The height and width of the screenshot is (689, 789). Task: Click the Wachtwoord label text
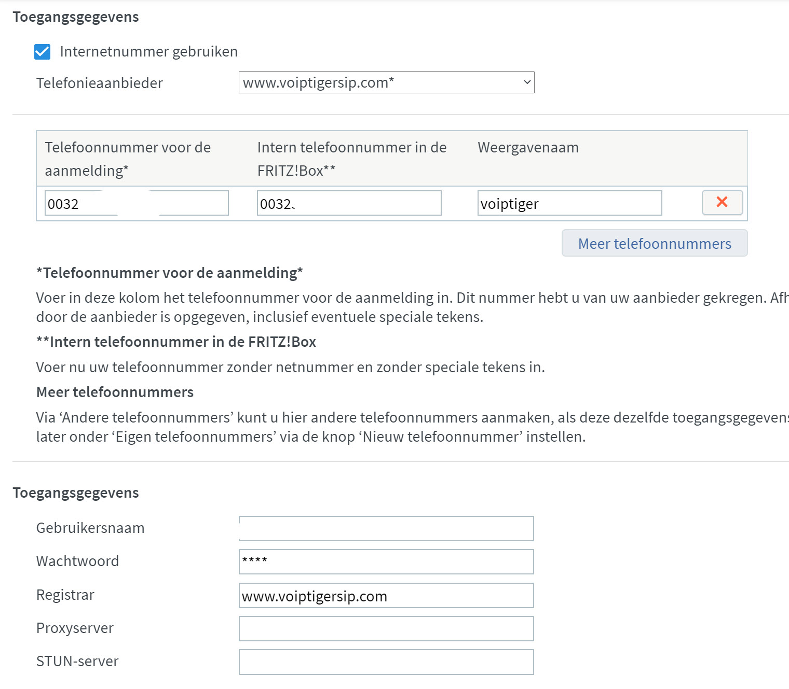click(77, 561)
